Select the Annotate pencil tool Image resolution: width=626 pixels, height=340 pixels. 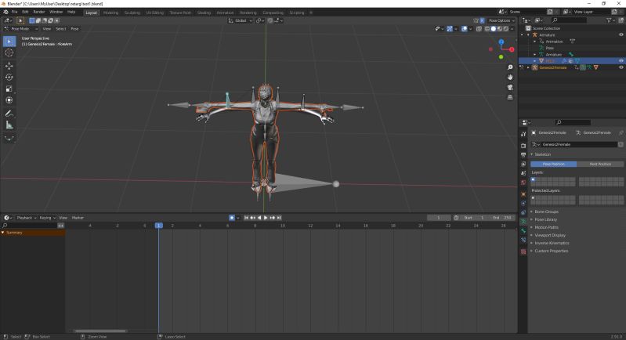(x=9, y=114)
